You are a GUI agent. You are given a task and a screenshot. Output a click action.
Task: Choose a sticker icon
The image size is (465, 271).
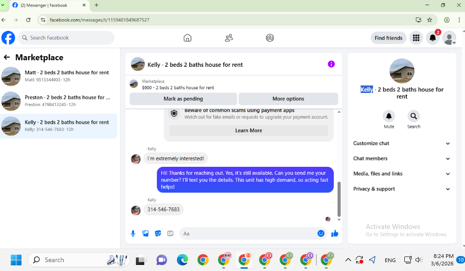click(x=158, y=234)
